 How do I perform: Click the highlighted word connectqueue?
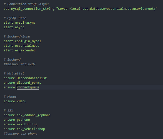[28, 87]
